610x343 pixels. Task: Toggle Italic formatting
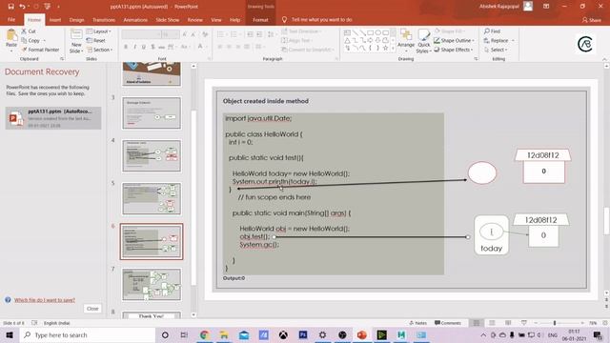[x=134, y=47]
